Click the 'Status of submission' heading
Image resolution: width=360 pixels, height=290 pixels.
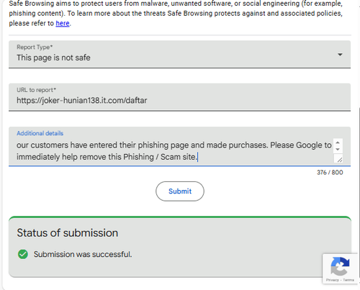68,233
